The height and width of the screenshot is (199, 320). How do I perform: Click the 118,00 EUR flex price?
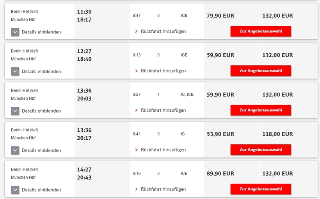pos(277,134)
